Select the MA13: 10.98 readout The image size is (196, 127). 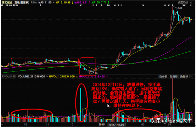pyautogui.click(x=63, y=3)
